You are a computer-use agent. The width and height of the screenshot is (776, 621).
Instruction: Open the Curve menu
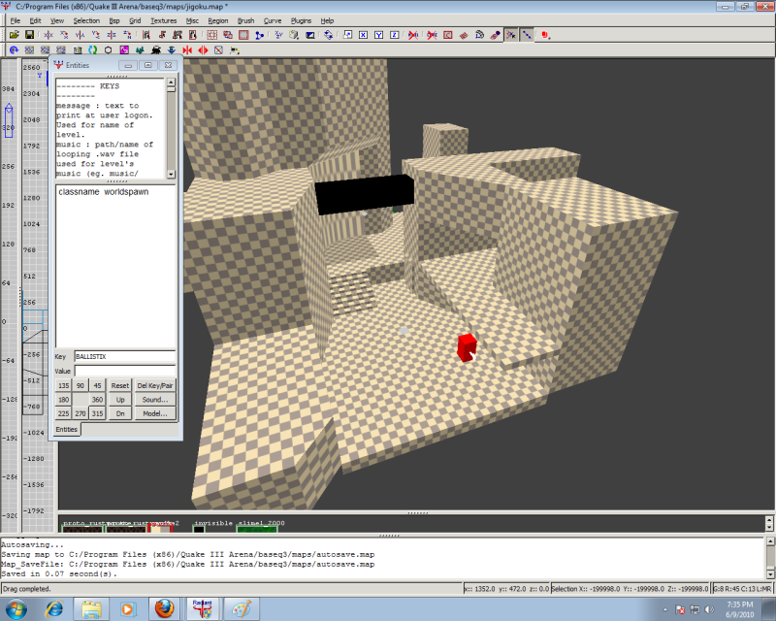point(273,20)
